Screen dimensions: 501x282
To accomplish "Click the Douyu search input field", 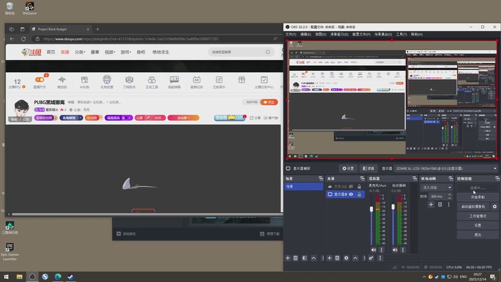I will click(238, 52).
